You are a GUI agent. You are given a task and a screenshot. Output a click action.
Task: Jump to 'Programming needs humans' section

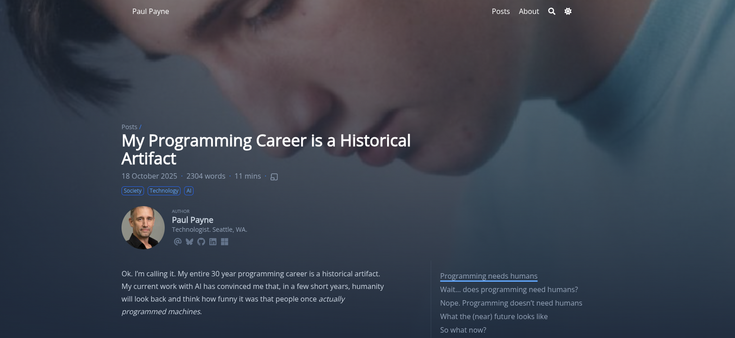point(489,276)
